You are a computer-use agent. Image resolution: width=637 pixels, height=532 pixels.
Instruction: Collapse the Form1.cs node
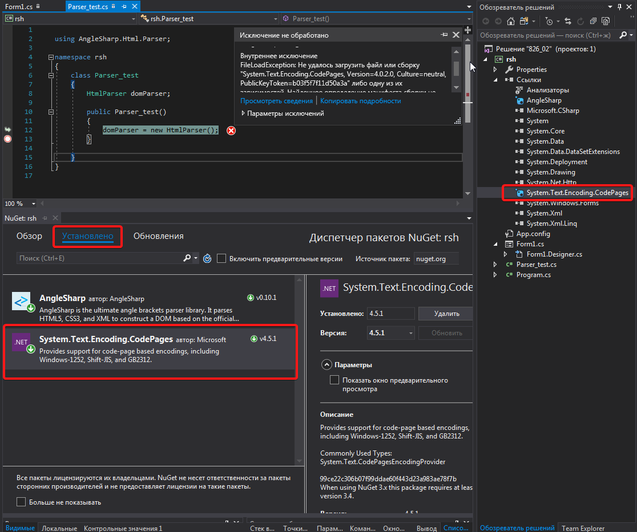495,244
